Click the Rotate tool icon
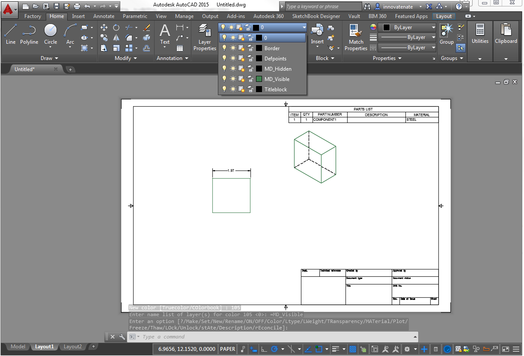The width and height of the screenshot is (524, 356). coord(116,27)
